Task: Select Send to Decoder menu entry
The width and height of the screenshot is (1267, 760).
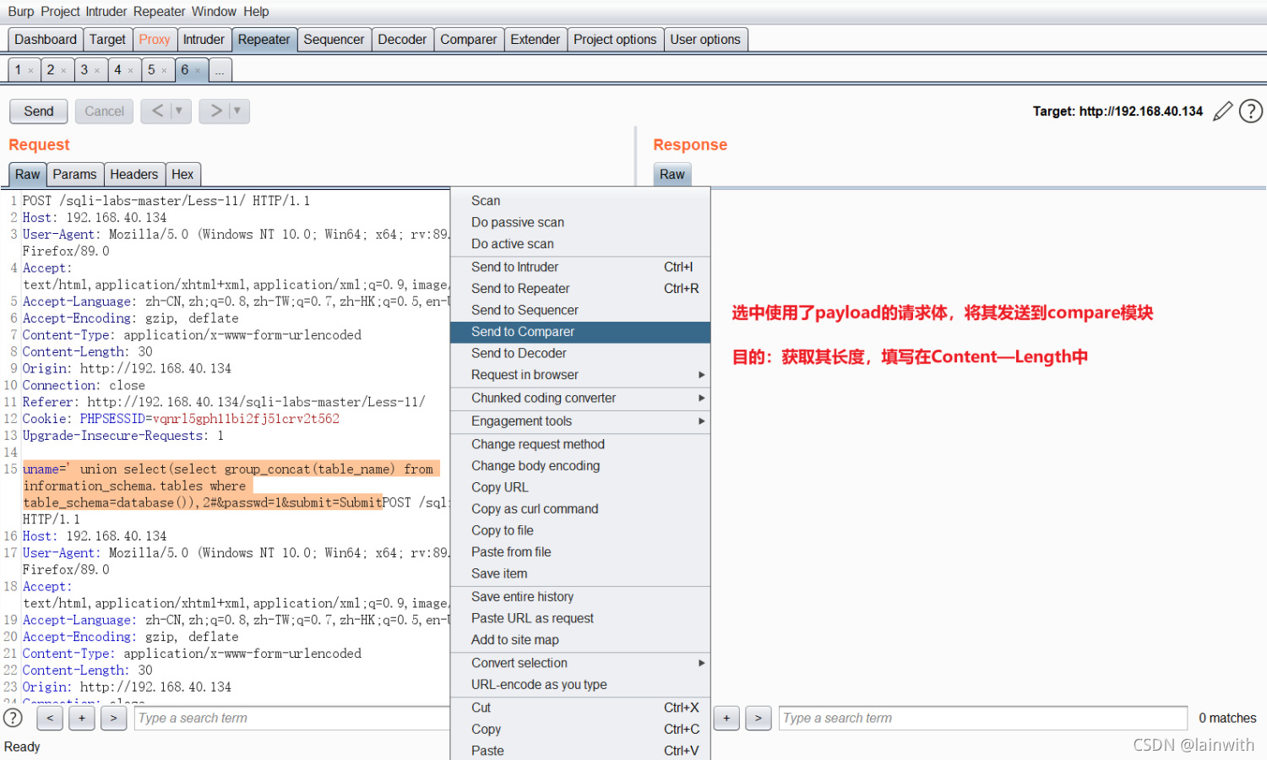Action: pos(580,353)
